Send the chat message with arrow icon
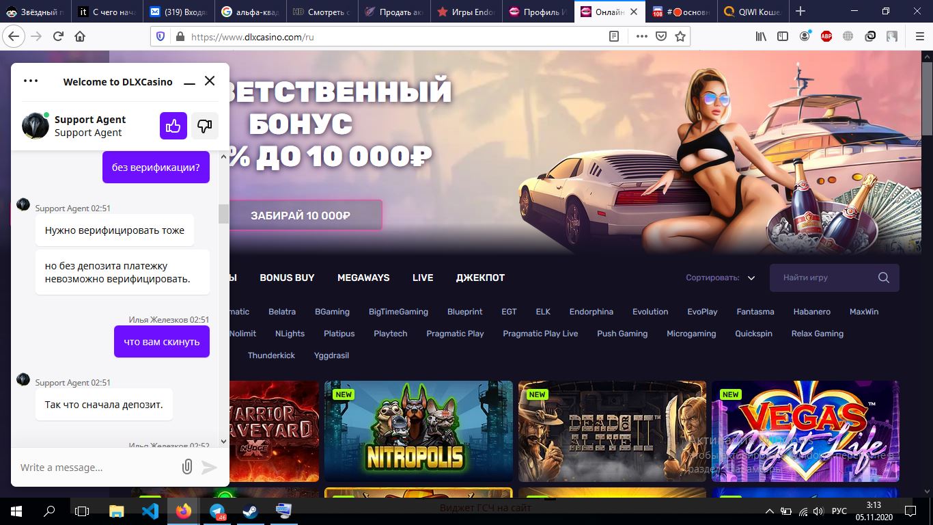The width and height of the screenshot is (933, 525). (209, 467)
